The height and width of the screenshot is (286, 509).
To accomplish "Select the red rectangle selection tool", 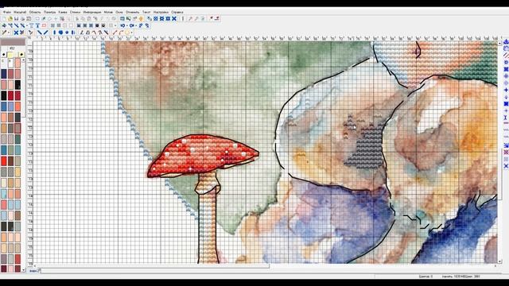I will pyautogui.click(x=44, y=25).
